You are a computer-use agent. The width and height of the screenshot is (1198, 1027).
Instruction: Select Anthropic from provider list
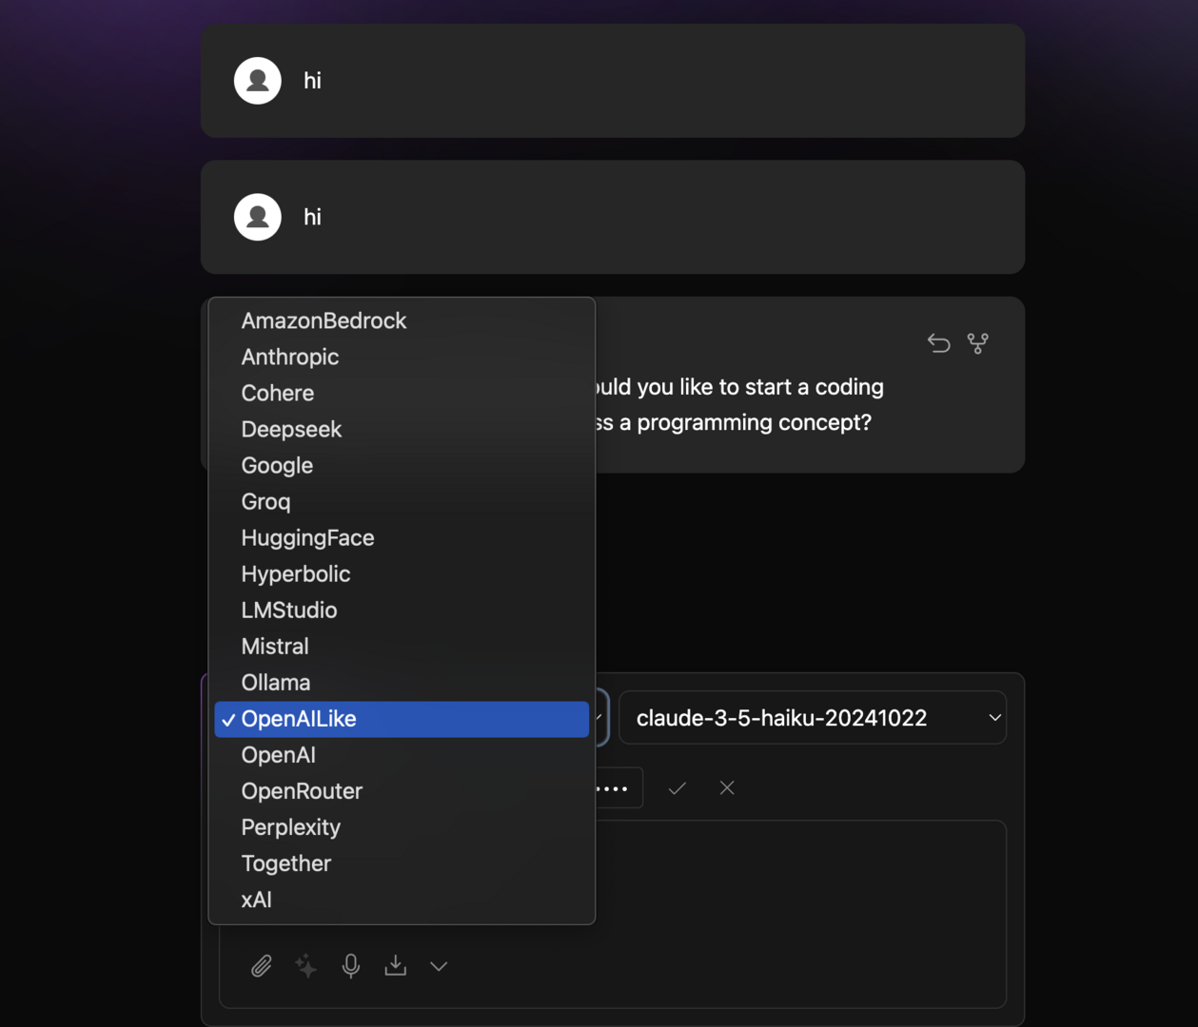(290, 357)
